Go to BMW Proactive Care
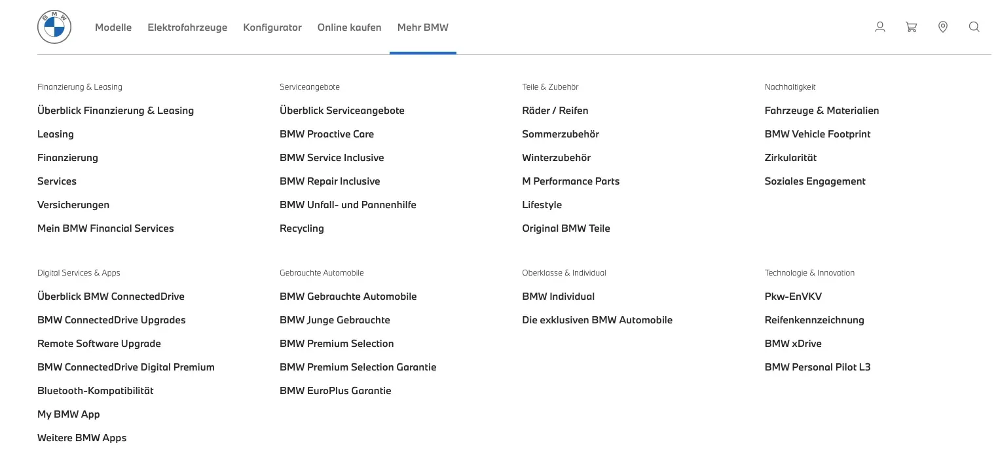The image size is (998, 470). click(x=327, y=134)
